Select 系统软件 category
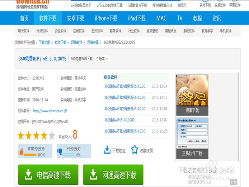The height and width of the screenshot is (187, 249). click(x=189, y=31)
